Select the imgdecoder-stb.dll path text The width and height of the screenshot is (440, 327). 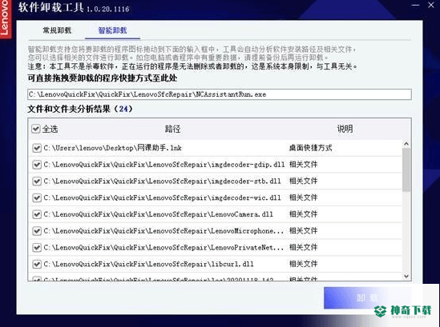tap(162, 181)
